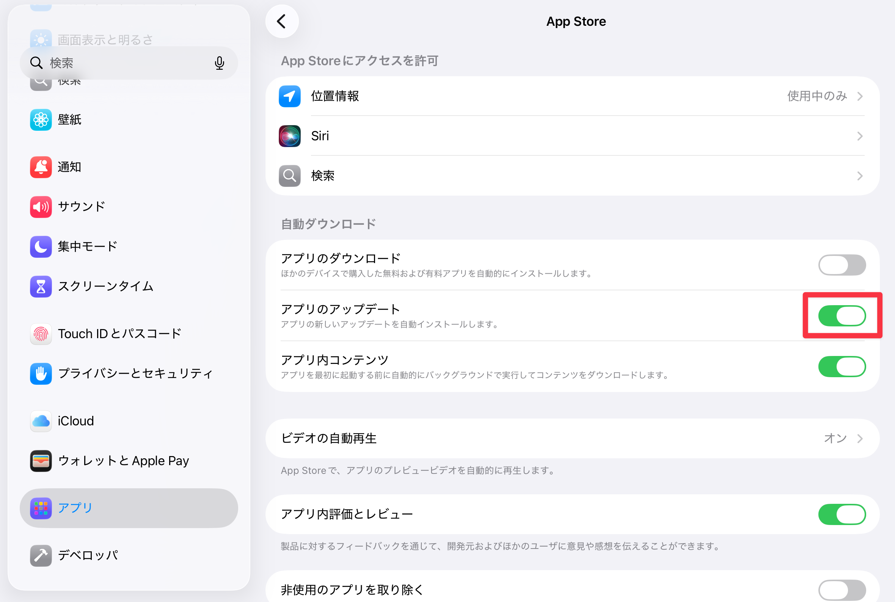This screenshot has width=895, height=602.
Task: Click the magnifier icon in sidebar search bar
Action: pyautogui.click(x=36, y=63)
